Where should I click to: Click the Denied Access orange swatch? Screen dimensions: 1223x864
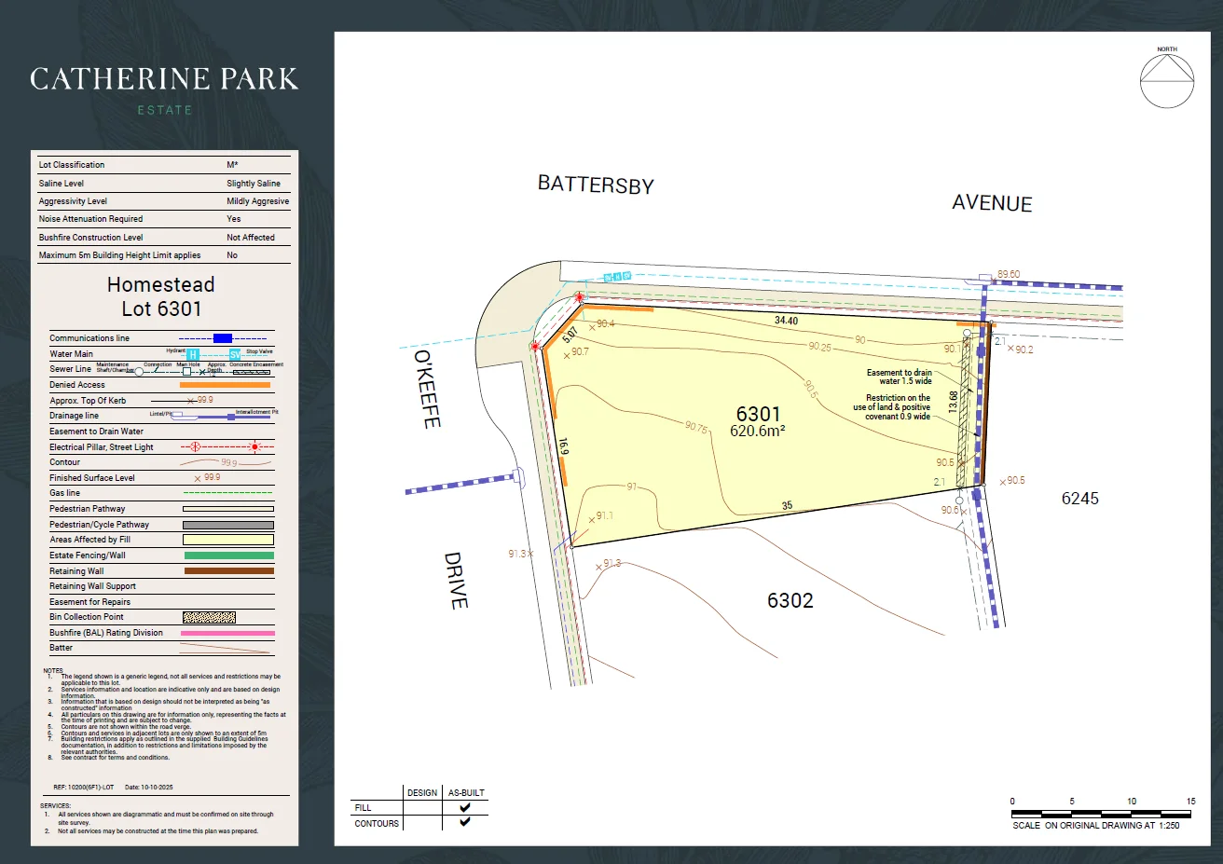coord(225,385)
